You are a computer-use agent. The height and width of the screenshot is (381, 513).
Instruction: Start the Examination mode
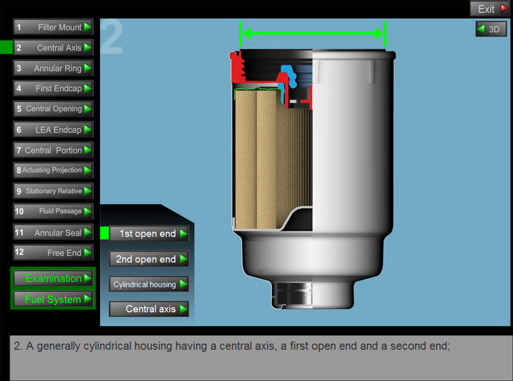(x=53, y=278)
